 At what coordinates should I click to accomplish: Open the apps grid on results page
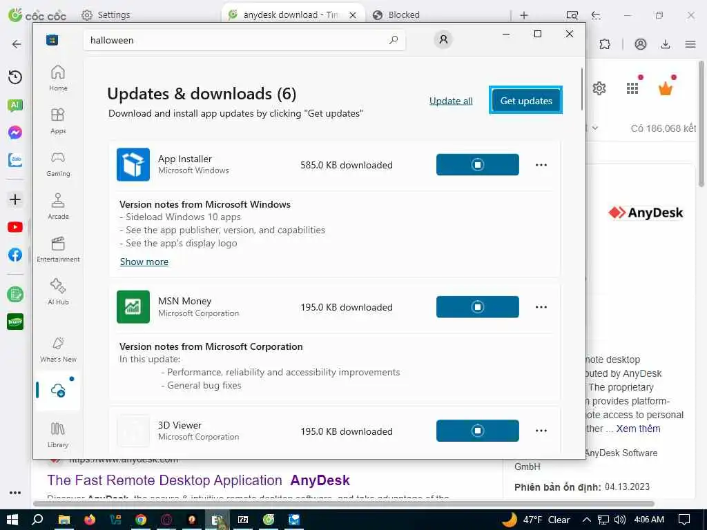point(632,88)
